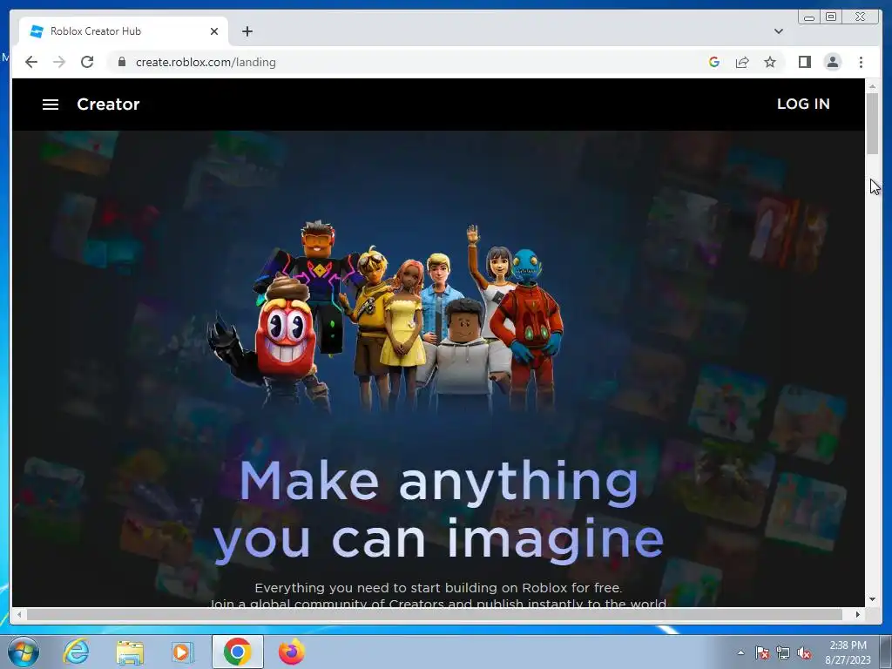The height and width of the screenshot is (669, 892).
Task: Open the Creator hamburger menu
Action: point(51,105)
